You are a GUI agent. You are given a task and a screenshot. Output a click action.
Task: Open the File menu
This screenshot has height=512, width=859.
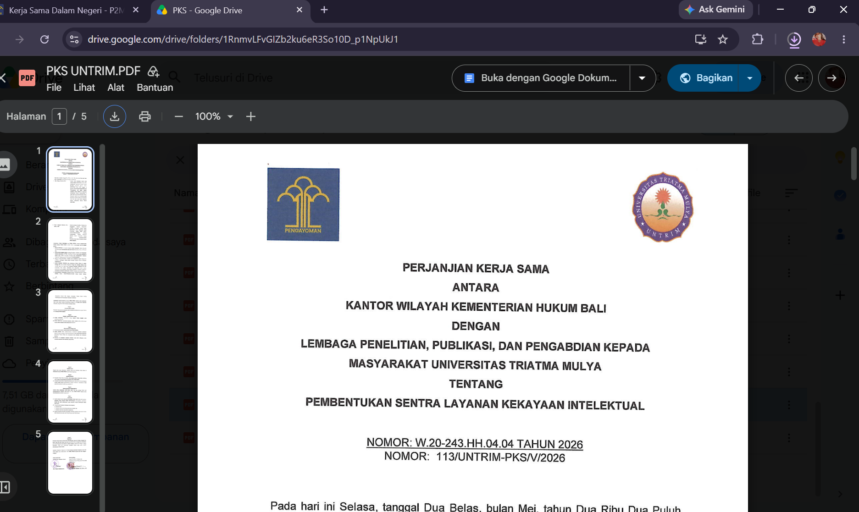tap(54, 88)
